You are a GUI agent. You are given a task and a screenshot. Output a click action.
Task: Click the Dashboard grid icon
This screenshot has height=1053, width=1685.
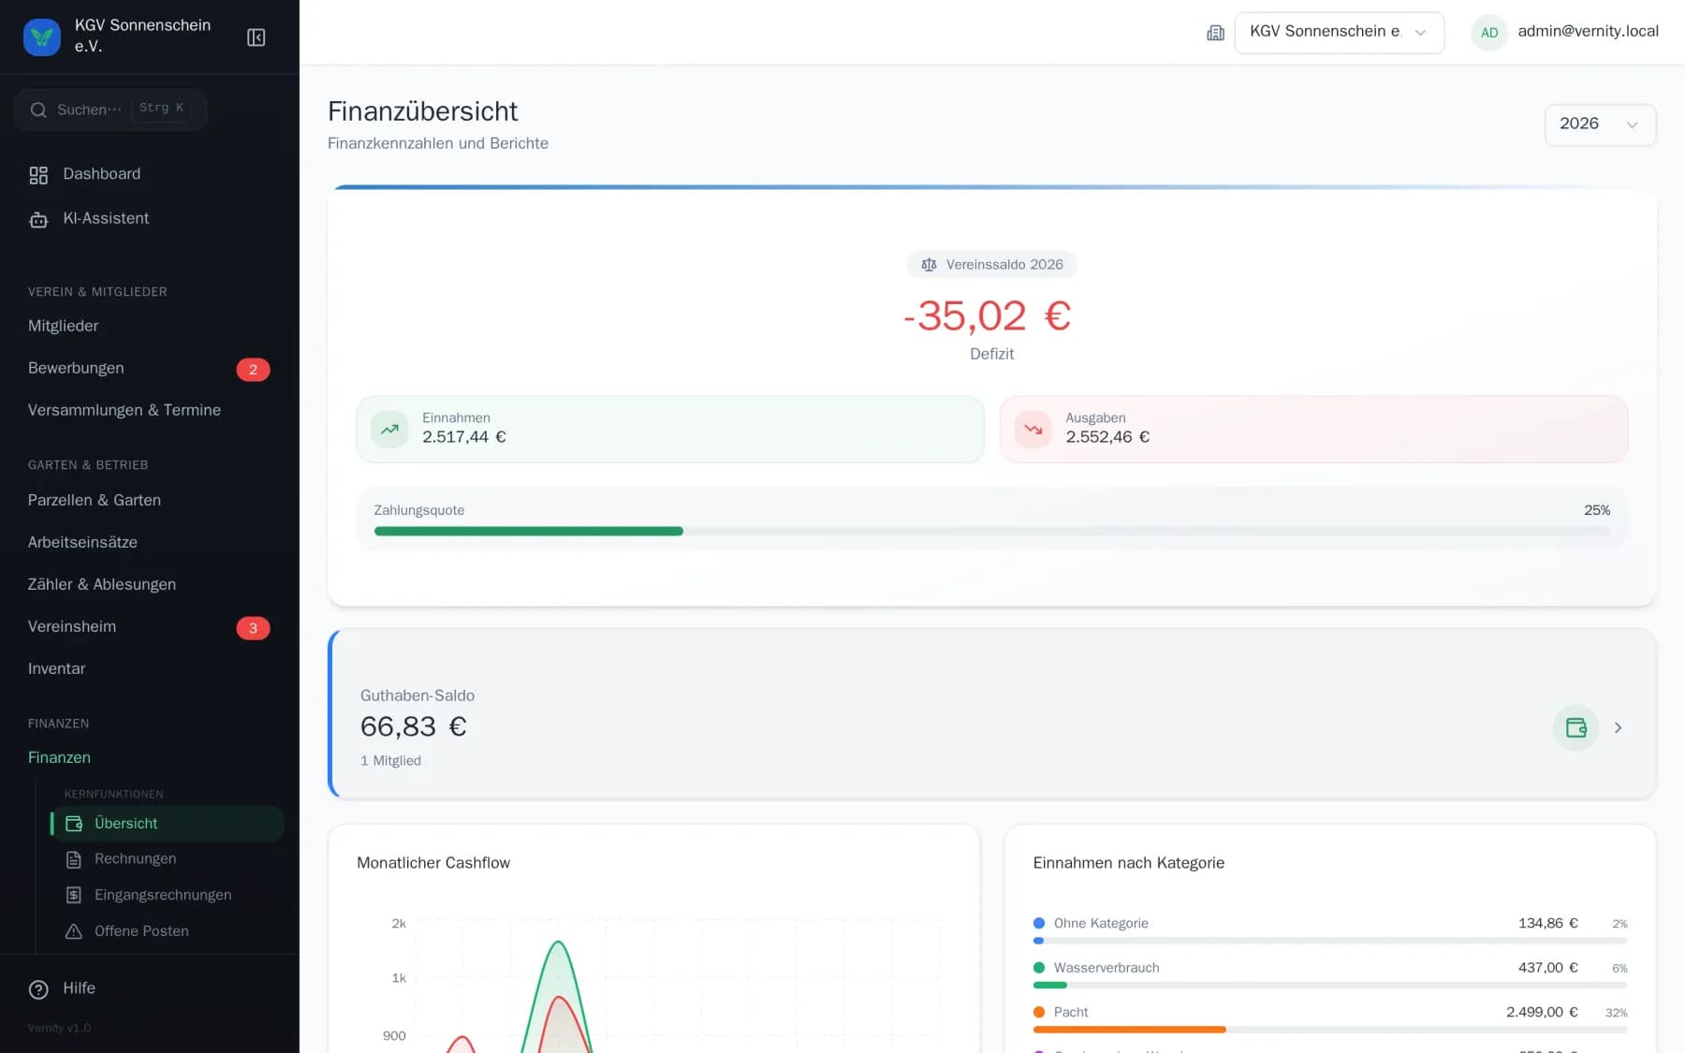38,175
